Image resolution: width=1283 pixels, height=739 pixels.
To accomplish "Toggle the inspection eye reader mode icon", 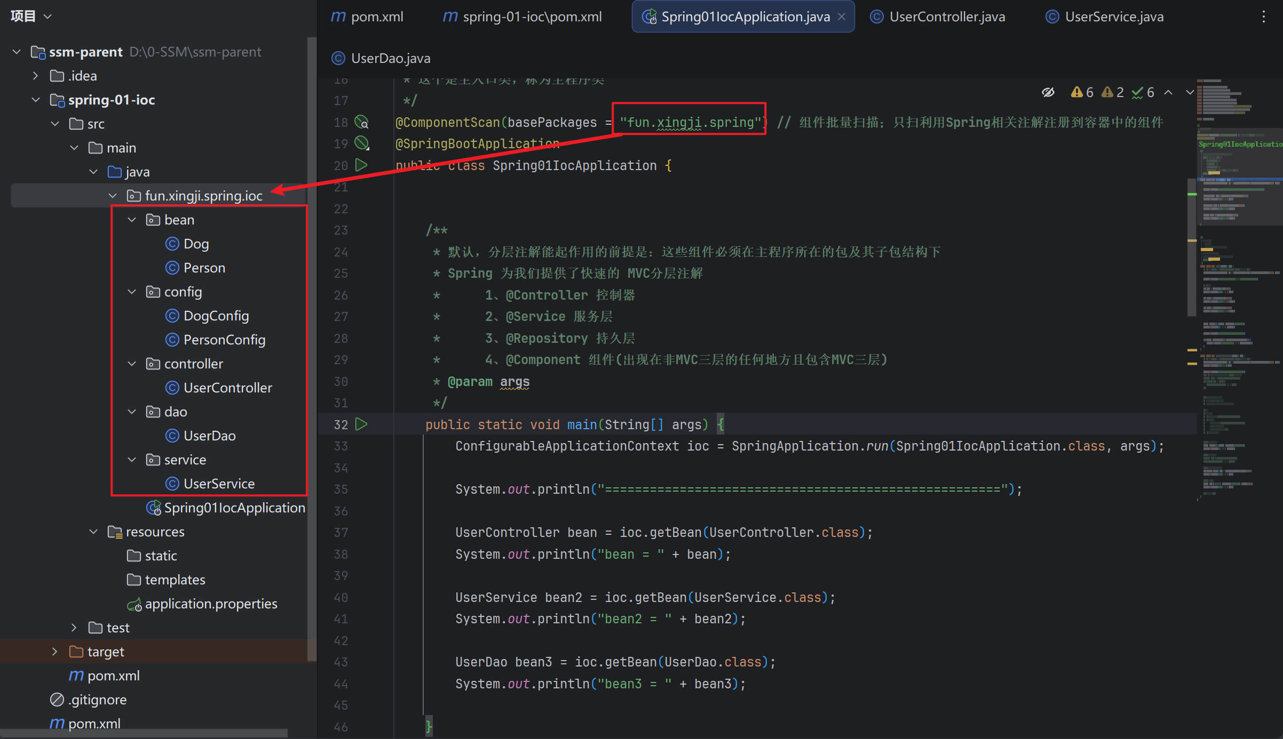I will (1048, 92).
